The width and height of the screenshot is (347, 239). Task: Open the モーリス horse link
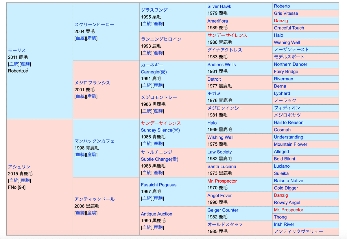pos(17,50)
